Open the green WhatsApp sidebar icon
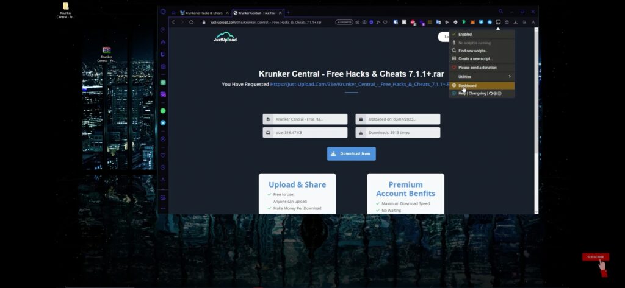625x288 pixels. pyautogui.click(x=163, y=111)
